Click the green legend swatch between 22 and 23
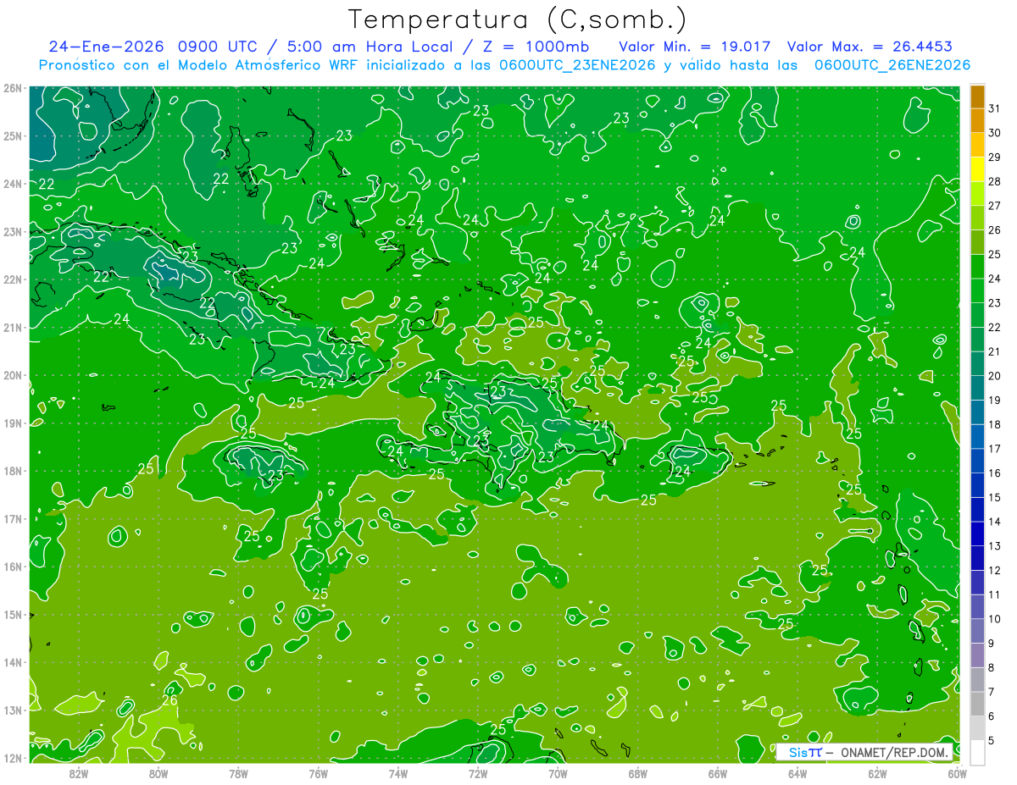This screenshot has height=785, width=1017. [977, 314]
